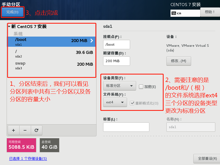Toggle the 重新格式化(O) checkbox
Viewport: 220px width, 165px height.
[132, 103]
